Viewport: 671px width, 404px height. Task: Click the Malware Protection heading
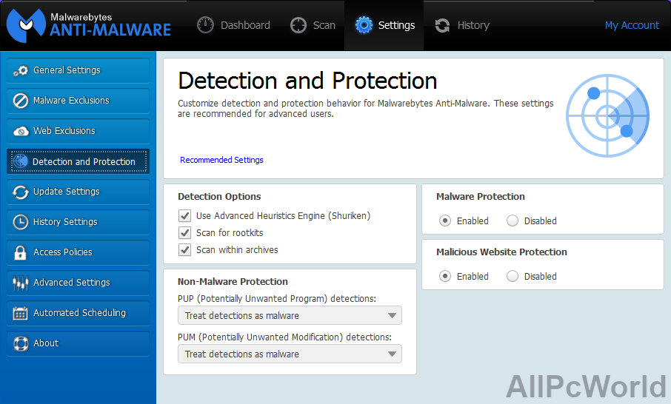click(481, 197)
